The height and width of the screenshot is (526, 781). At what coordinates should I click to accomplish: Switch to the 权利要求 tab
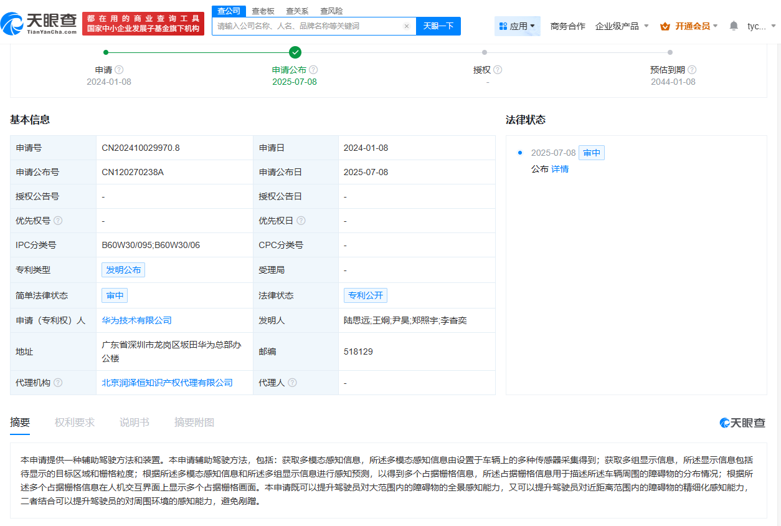[75, 423]
